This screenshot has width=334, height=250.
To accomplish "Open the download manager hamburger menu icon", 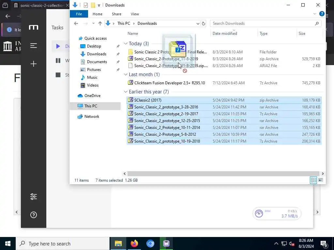I will pyautogui.click(x=34, y=46).
